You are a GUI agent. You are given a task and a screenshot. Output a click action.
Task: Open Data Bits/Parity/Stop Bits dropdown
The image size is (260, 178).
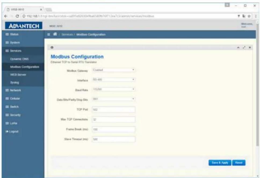(114, 99)
